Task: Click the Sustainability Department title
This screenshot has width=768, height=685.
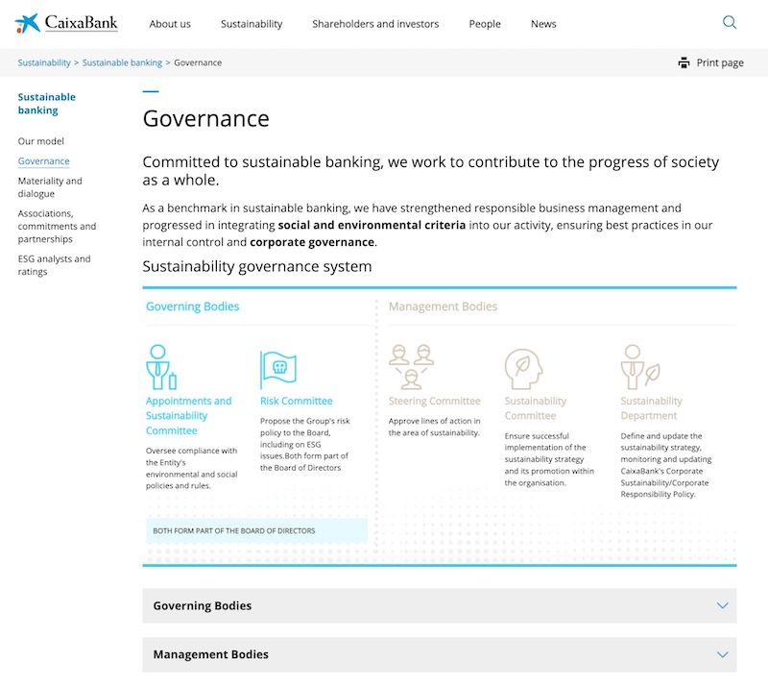Action: pos(652,408)
